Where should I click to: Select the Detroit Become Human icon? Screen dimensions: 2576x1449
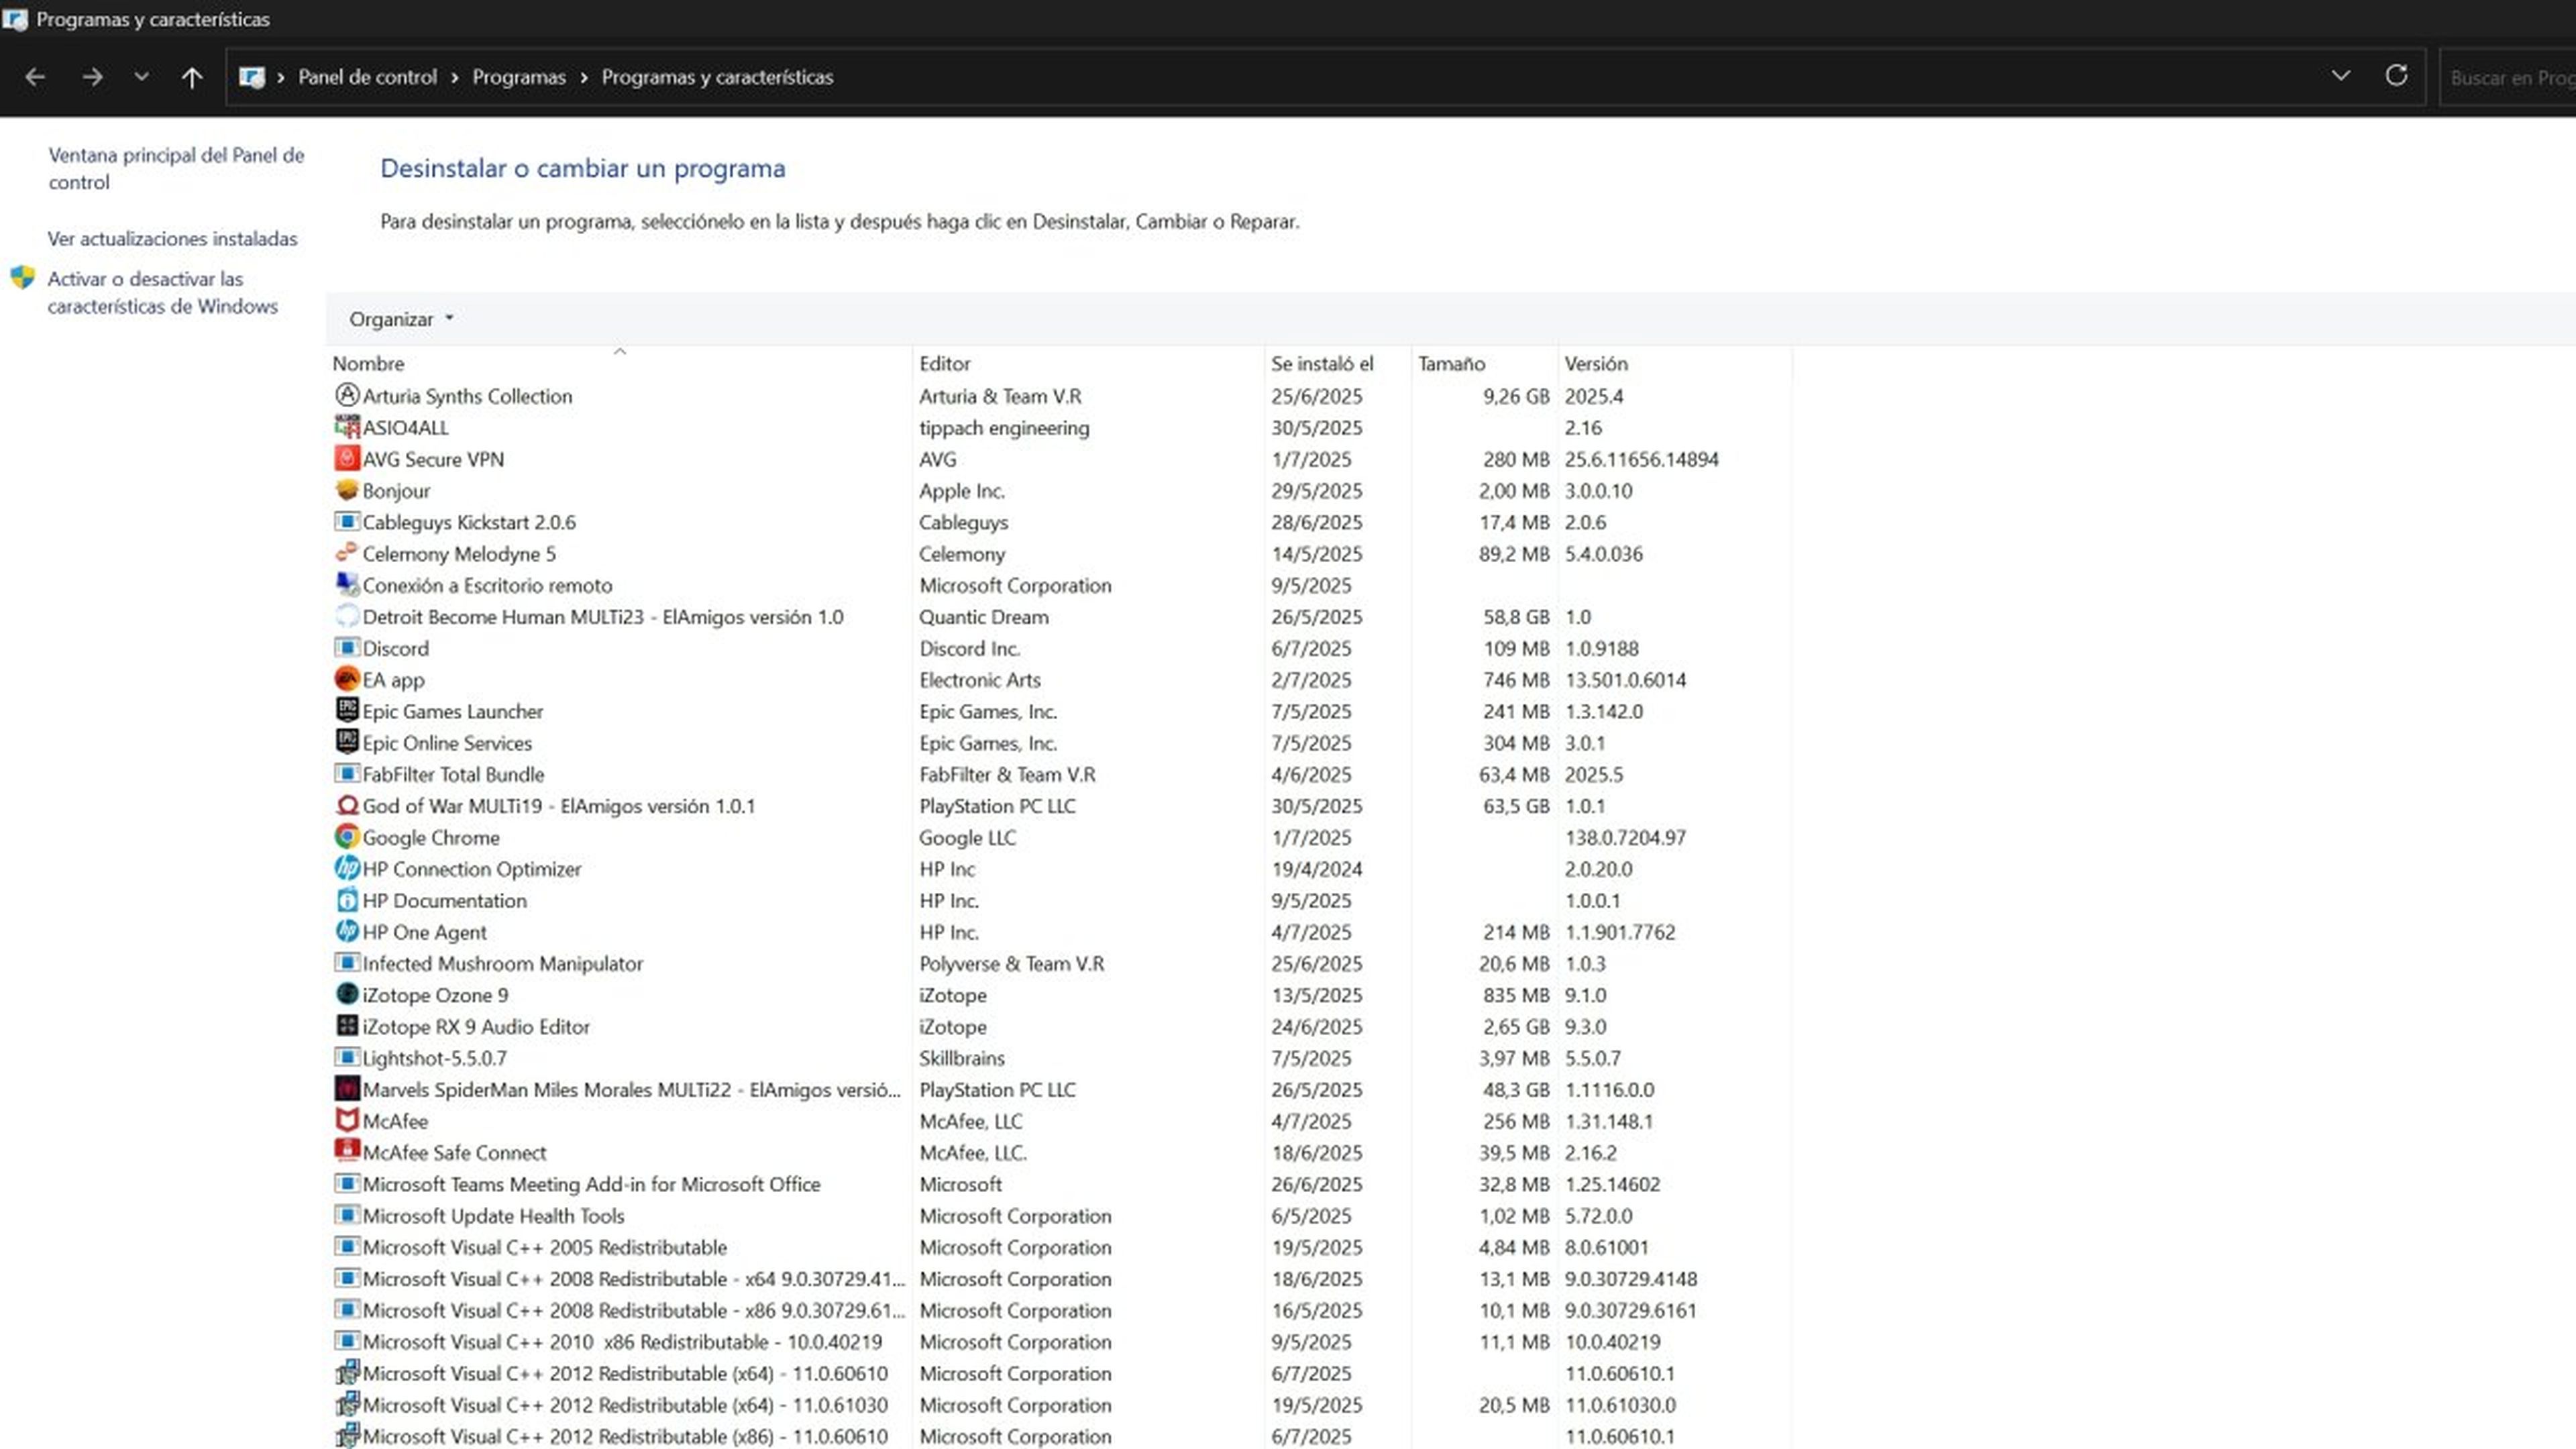pyautogui.click(x=346, y=616)
